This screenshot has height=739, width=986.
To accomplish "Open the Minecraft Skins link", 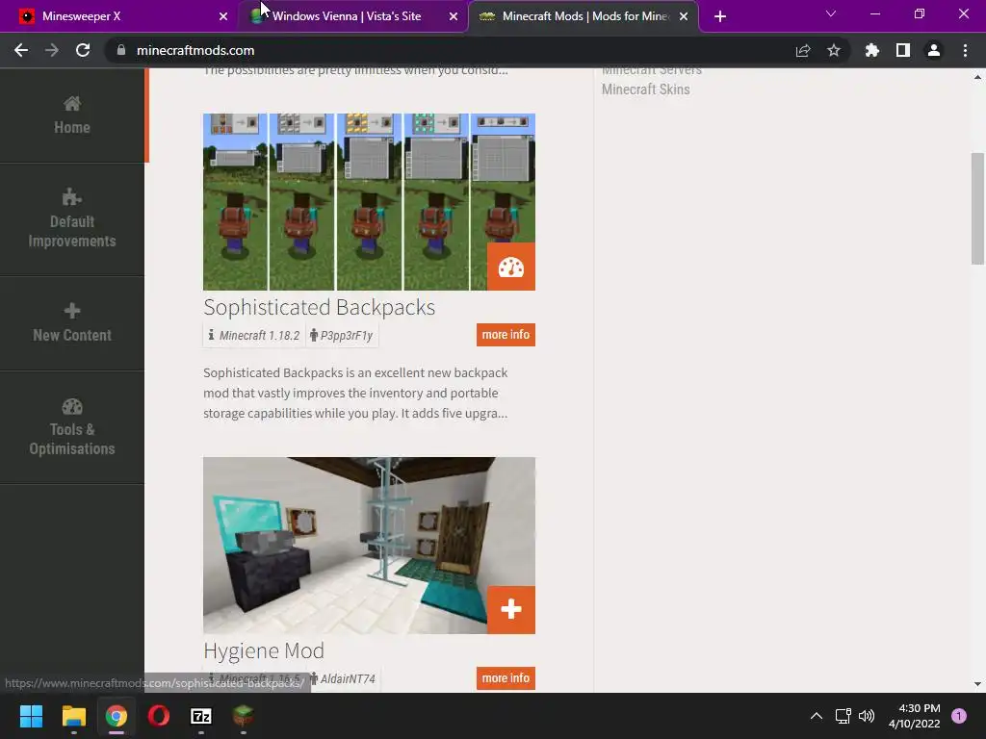I will [x=646, y=89].
